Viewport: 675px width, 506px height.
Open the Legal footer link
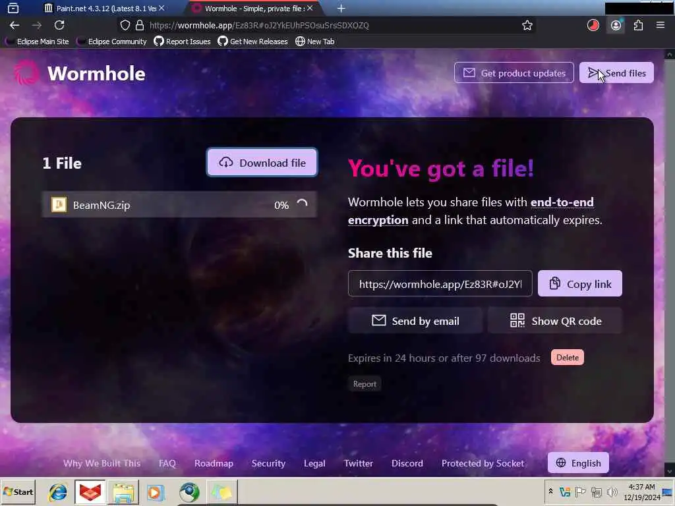[x=314, y=463]
